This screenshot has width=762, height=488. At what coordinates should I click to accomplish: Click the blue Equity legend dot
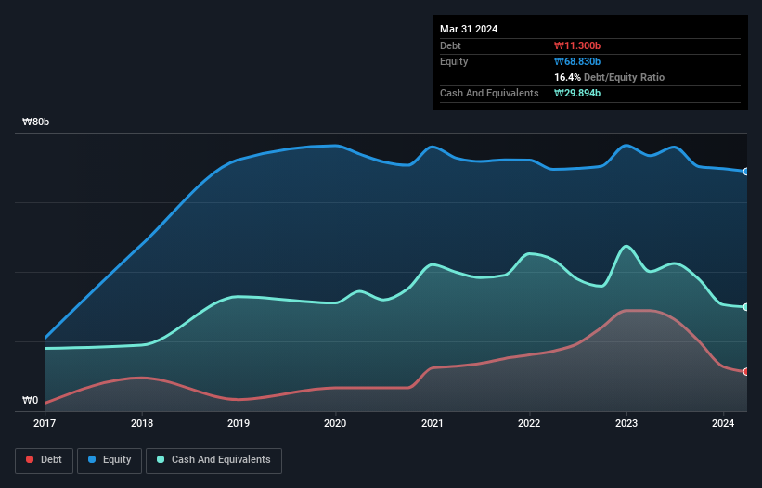92,459
